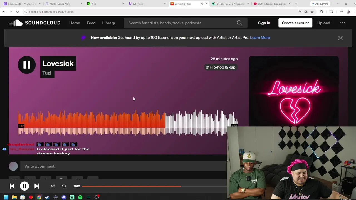Mute the Lovesick tab audio
Image resolution: width=356 pixels, height=200 pixels.
[202, 4]
